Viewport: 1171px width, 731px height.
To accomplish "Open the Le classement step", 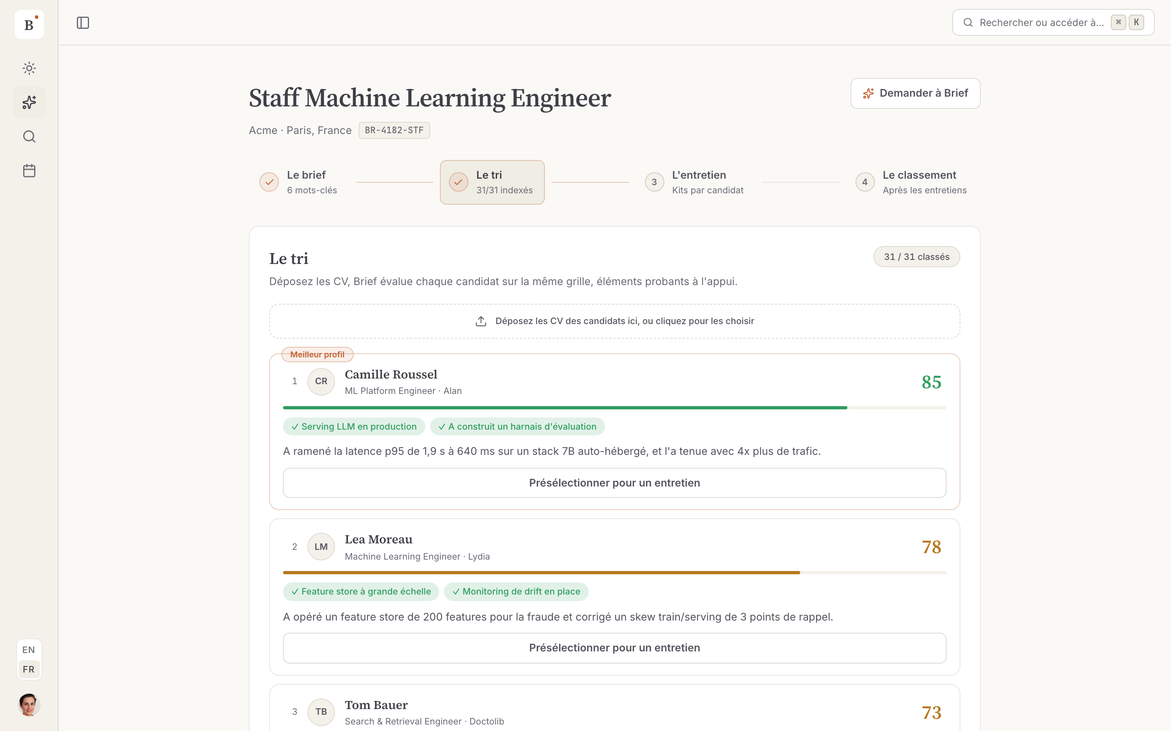I will point(911,182).
